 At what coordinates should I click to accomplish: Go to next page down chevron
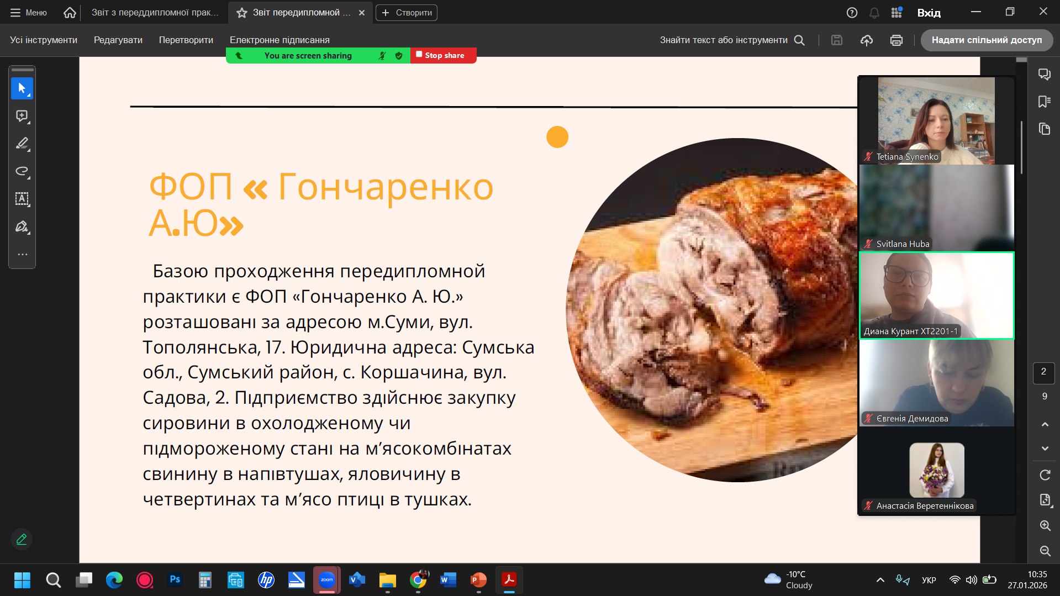click(x=1045, y=449)
